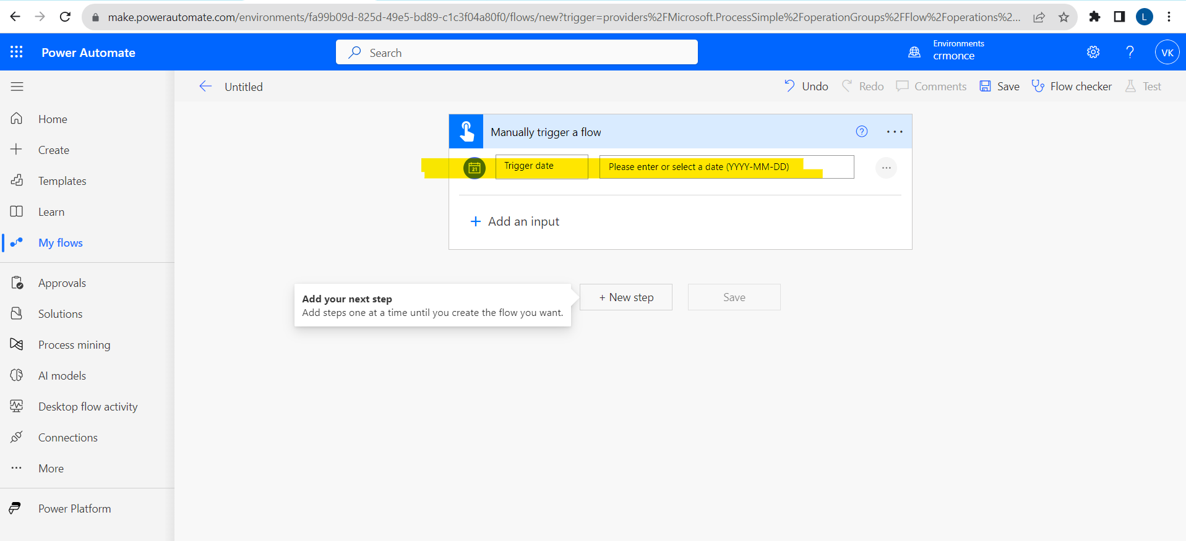The height and width of the screenshot is (541, 1186).
Task: Click Undo in the toolbar
Action: pos(806,87)
